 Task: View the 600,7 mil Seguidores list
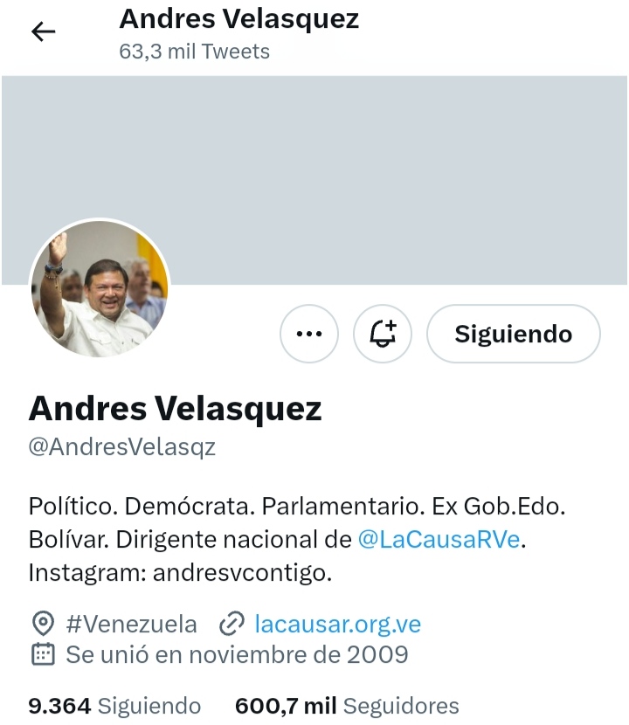347,706
